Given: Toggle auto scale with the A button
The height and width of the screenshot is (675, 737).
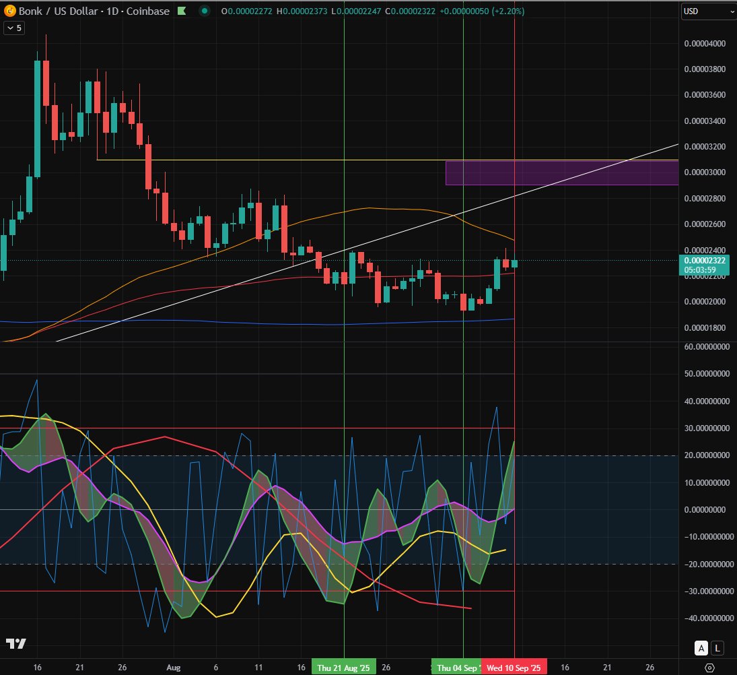Looking at the screenshot, I should tap(700, 648).
